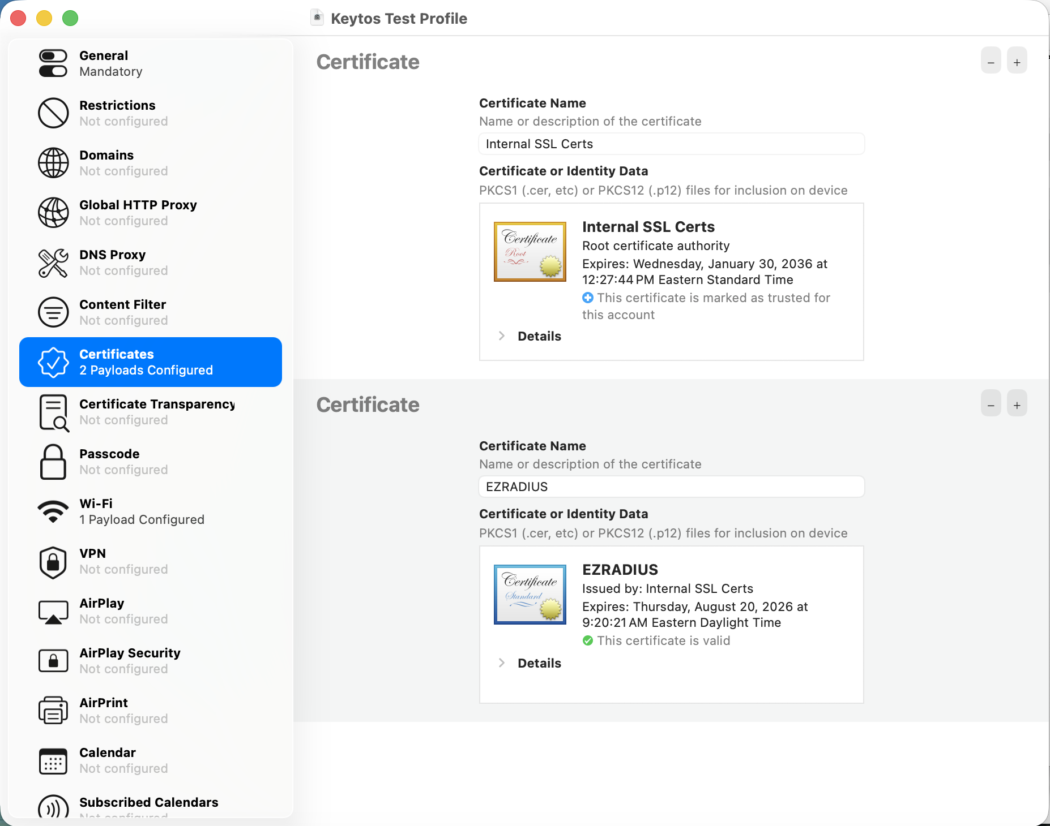Screen dimensions: 1050x826
Task: Click the Calendar sidebar label
Action: pos(108,752)
